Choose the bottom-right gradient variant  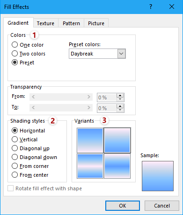[117, 166]
